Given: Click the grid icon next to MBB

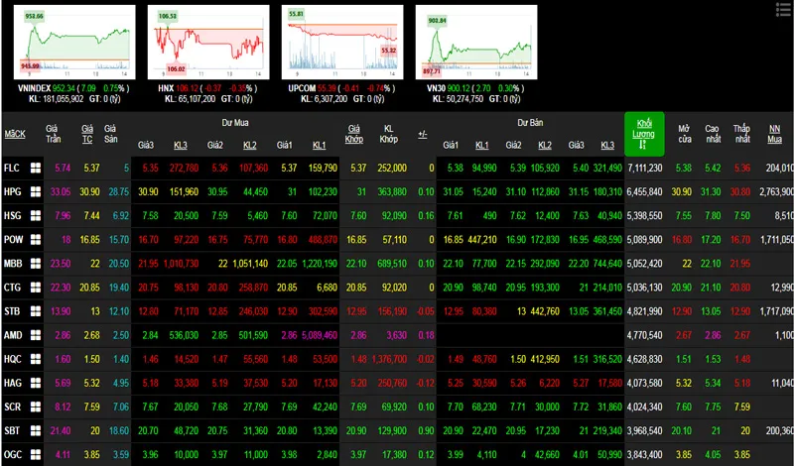Looking at the screenshot, I should 36,263.
